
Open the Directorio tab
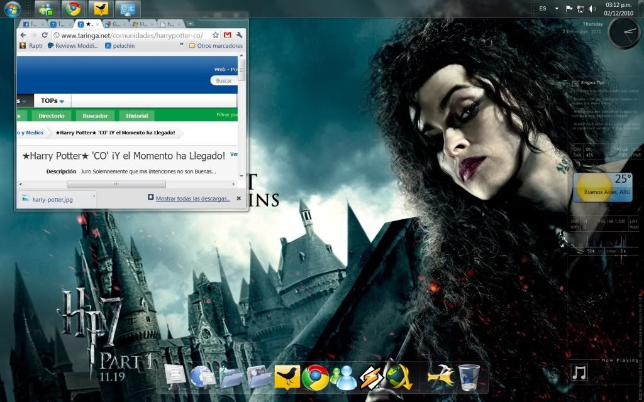pyautogui.click(x=52, y=116)
